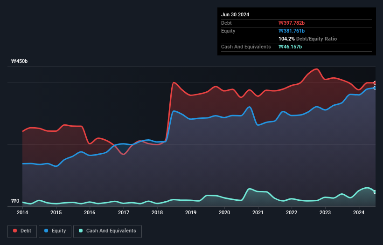Select the 2021 x-axis label
383x245 pixels.
pyautogui.click(x=258, y=212)
